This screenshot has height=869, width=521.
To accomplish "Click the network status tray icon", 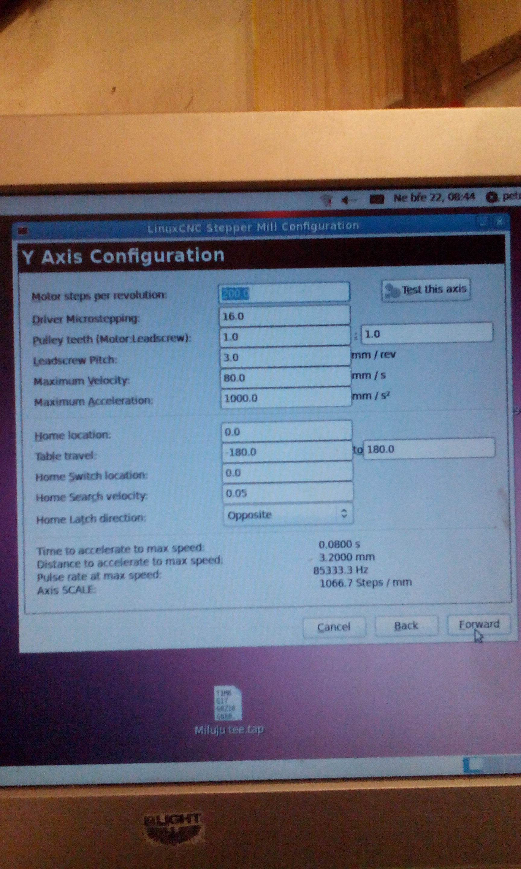I will pos(326,201).
